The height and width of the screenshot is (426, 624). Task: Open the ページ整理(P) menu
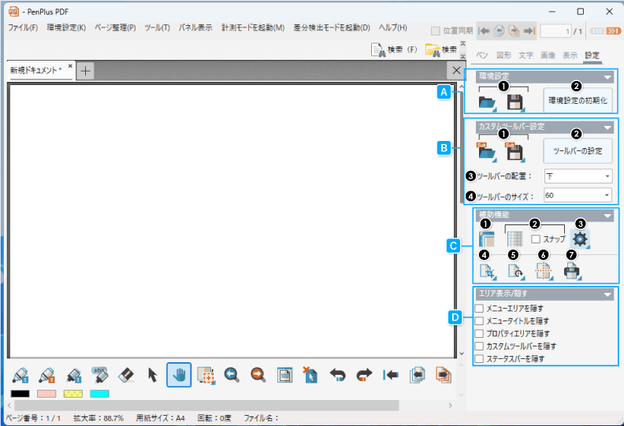click(115, 28)
